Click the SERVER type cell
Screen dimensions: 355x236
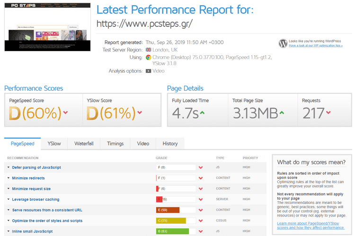click(x=222, y=199)
